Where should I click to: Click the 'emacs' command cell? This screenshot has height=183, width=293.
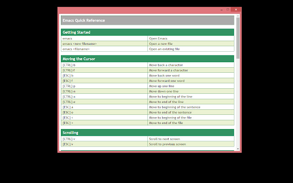[x=104, y=38]
